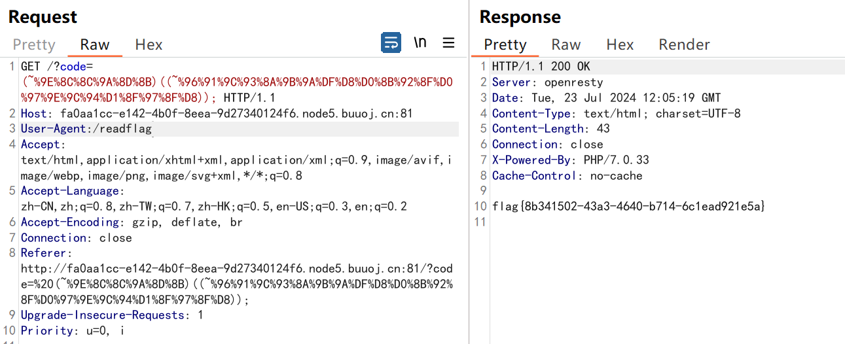
Task: Click the Content-Type: text/html response header
Action: (617, 114)
